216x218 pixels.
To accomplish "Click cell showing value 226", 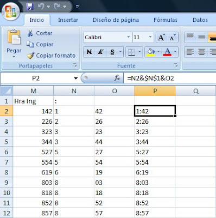I will point(33,122).
